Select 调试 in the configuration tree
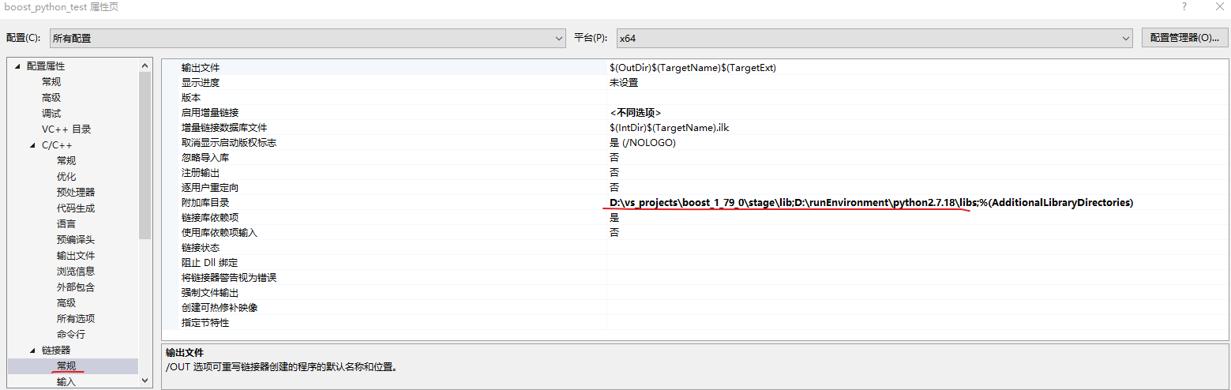Viewport: 1231px width, 390px height. point(51,114)
